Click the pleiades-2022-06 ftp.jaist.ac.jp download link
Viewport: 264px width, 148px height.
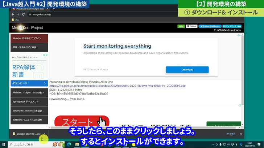coord(117,86)
